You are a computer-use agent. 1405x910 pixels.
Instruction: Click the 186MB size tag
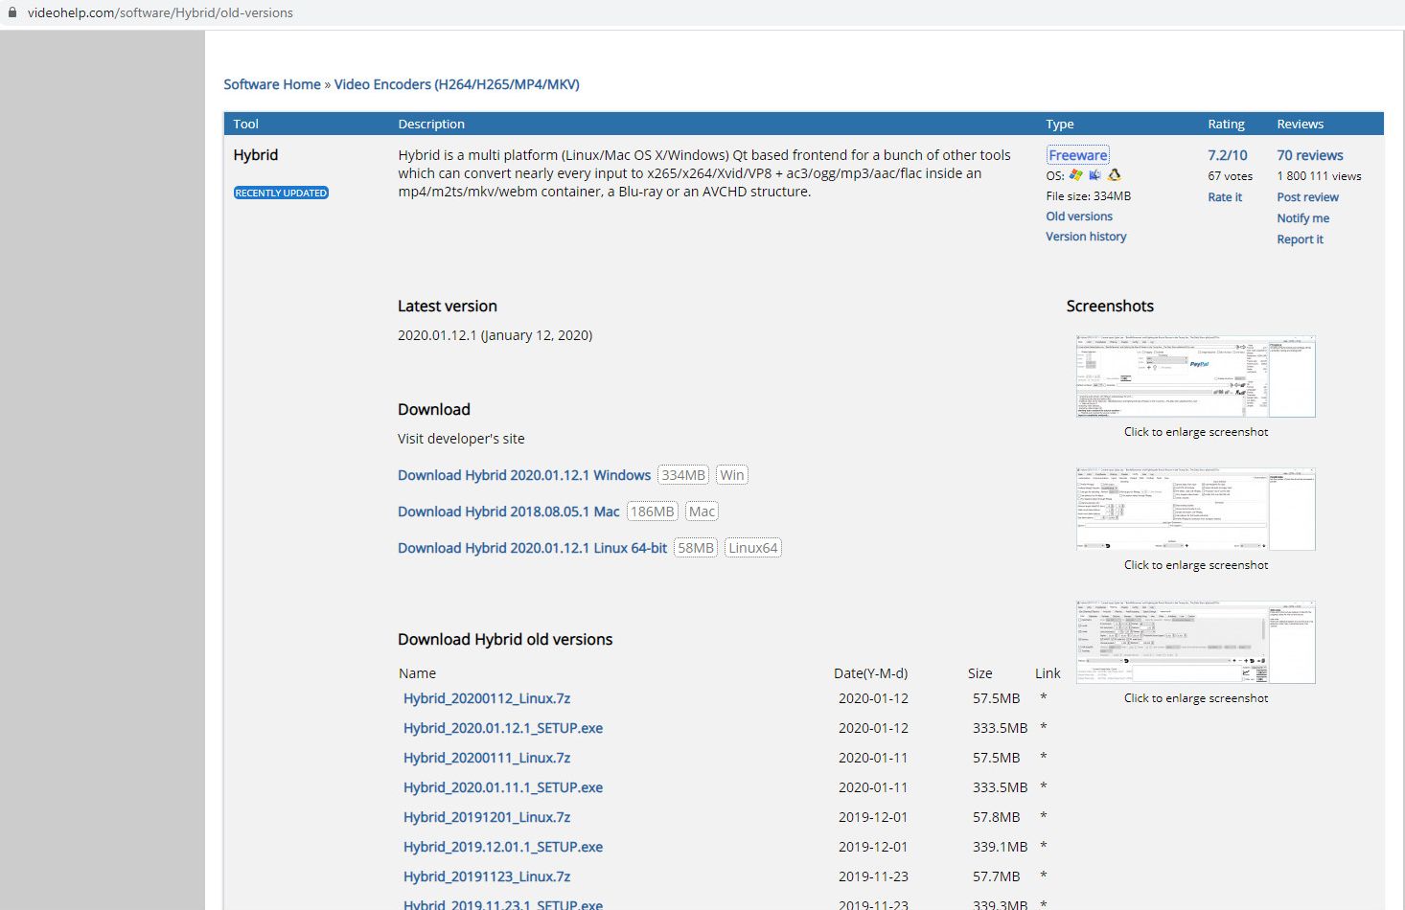653,512
